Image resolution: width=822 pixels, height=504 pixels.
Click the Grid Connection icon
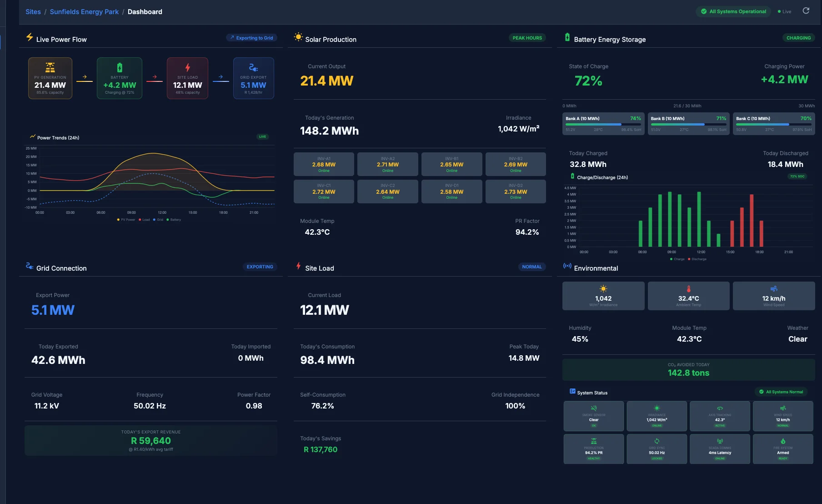[30, 267]
